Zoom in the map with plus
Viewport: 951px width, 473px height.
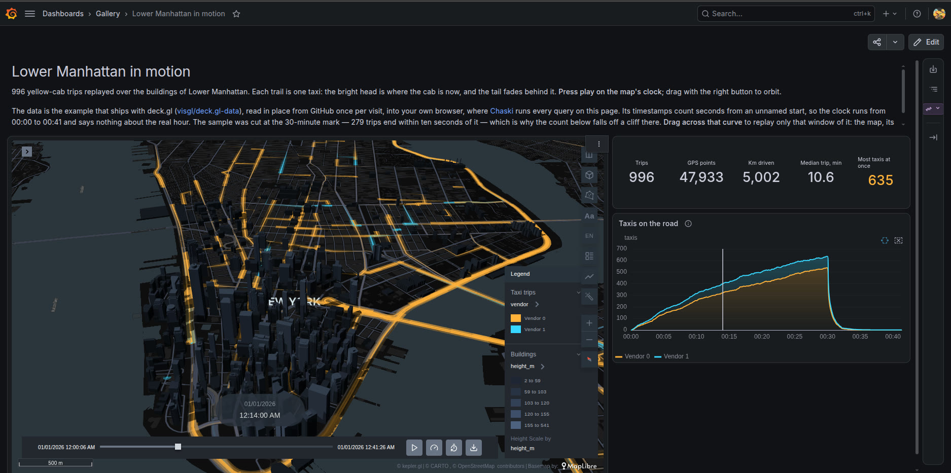(x=589, y=323)
